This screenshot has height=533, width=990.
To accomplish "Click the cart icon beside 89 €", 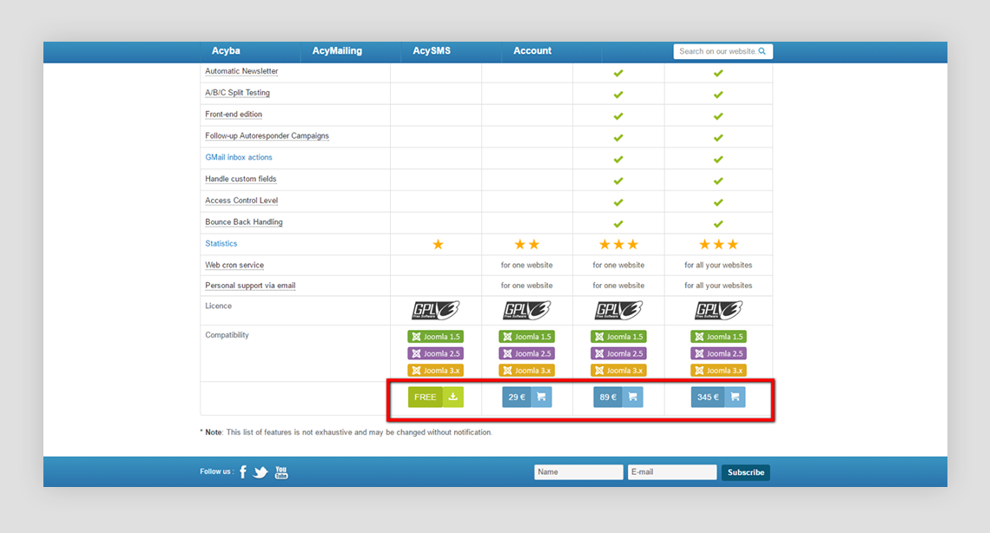I will (x=632, y=398).
